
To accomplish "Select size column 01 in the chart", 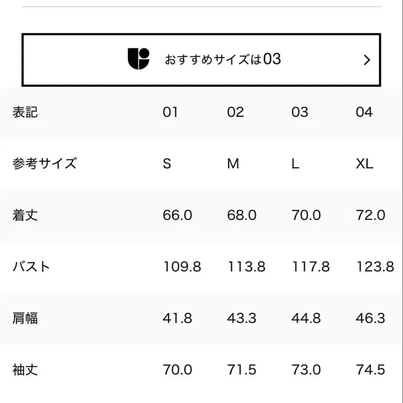I will pyautogui.click(x=171, y=112).
